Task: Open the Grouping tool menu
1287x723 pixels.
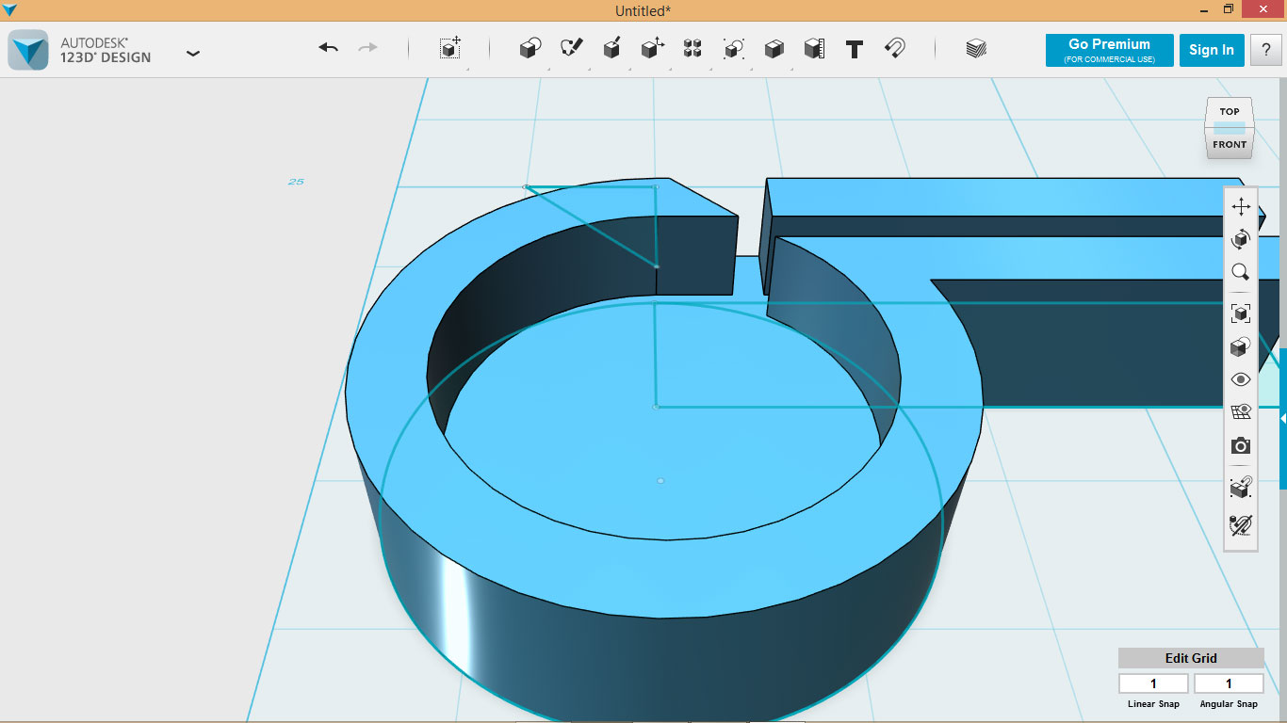Action: 733,49
